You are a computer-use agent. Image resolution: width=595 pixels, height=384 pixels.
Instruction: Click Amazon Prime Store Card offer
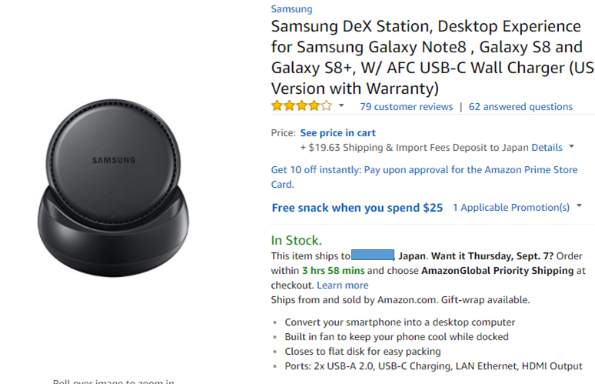point(424,177)
